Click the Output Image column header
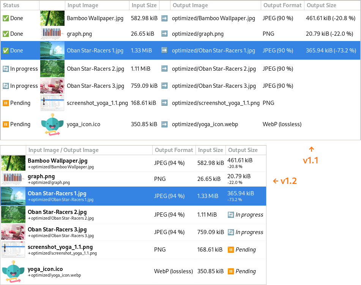361x285 pixels. (190, 5)
